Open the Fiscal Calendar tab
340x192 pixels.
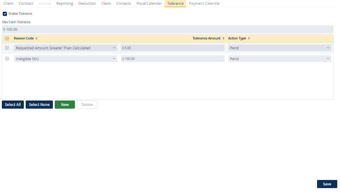click(x=149, y=4)
